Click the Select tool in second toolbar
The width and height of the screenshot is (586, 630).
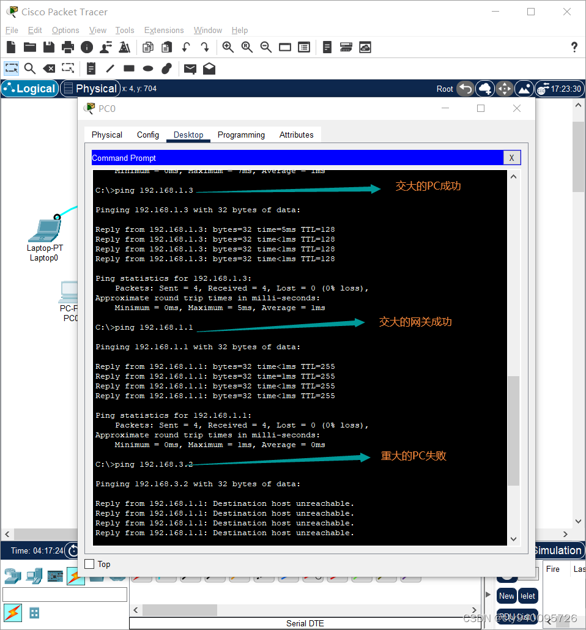click(x=11, y=69)
